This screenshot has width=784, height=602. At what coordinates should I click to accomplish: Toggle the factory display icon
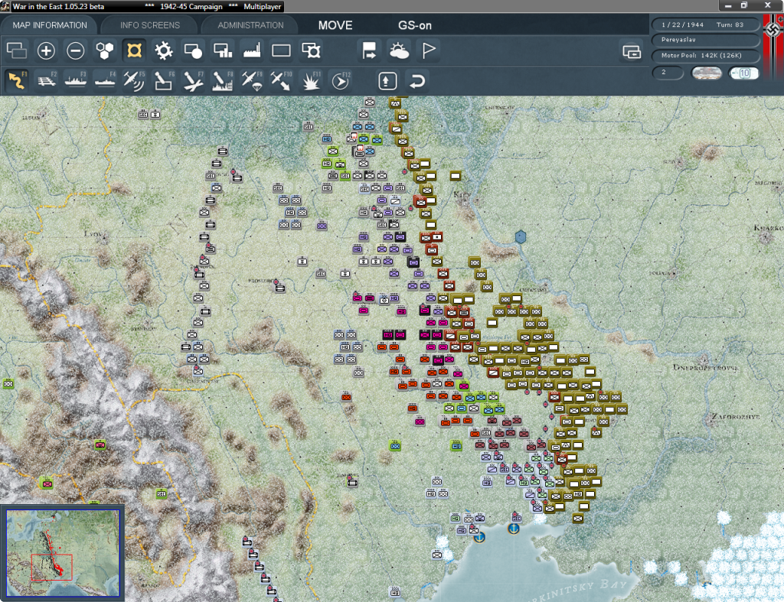(x=252, y=50)
